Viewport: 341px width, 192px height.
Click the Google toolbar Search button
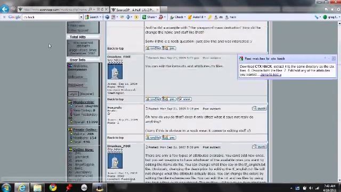[x=92, y=17]
